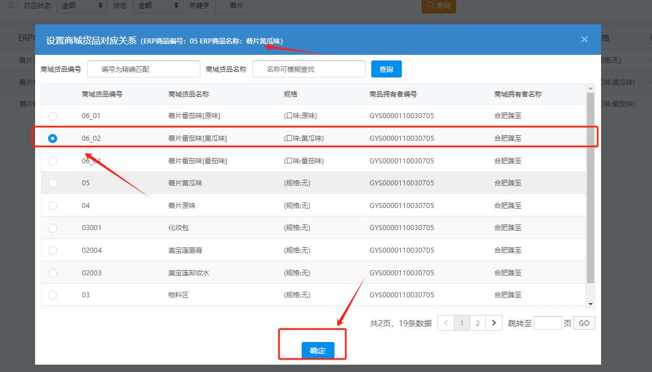Viewport: 652px width, 372px height.
Task: Click cell 薯片番茄味[黄瓜味]
Action: coord(198,139)
